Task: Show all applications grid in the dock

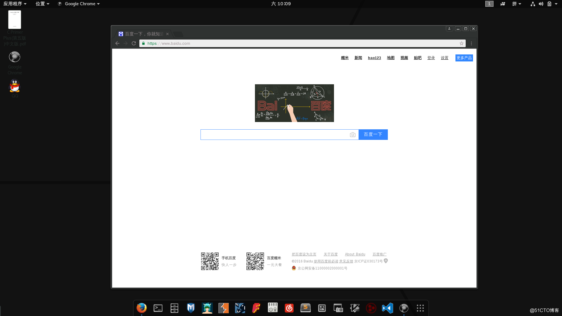Action: click(420, 308)
